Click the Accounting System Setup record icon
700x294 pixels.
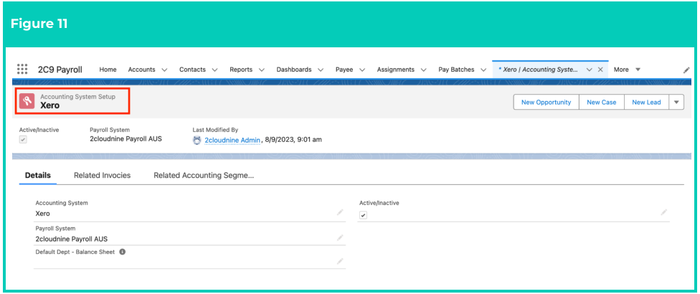coord(27,101)
